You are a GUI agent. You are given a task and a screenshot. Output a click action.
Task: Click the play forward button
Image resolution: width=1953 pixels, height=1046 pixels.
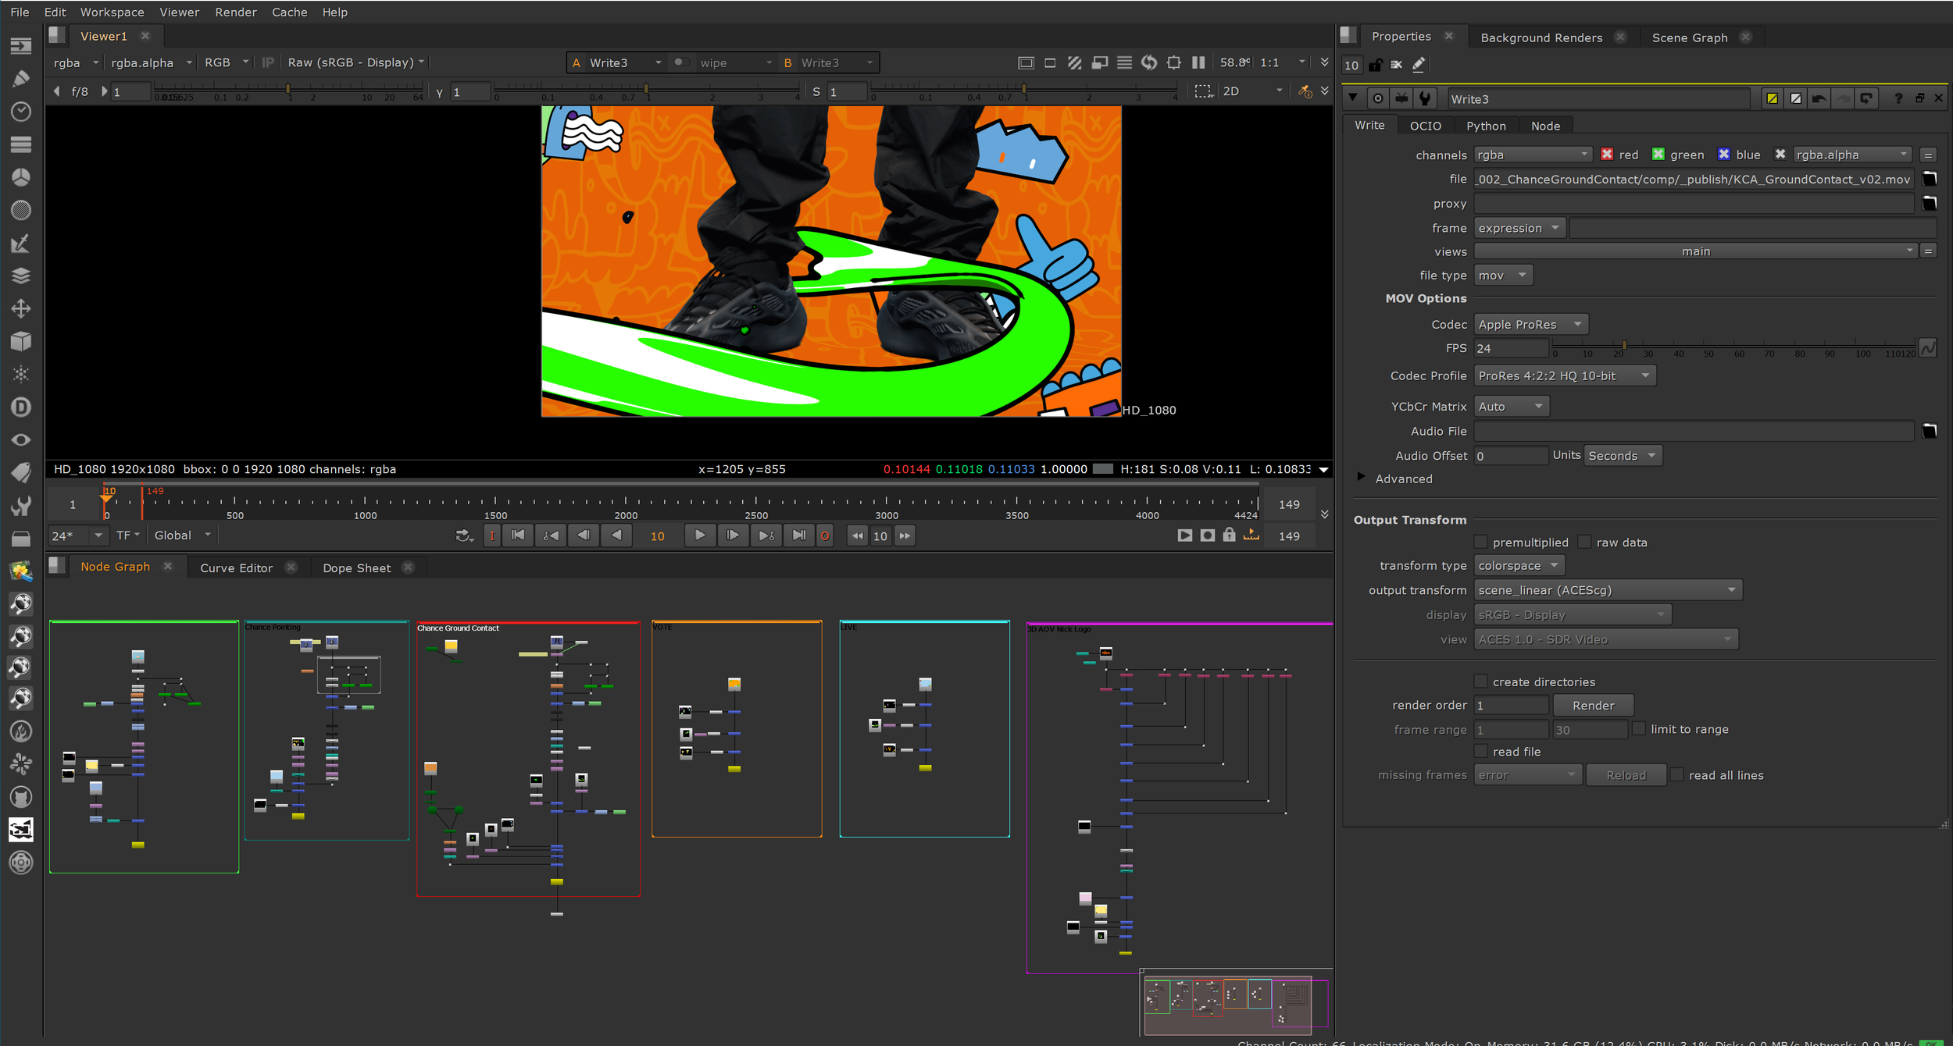click(x=699, y=535)
